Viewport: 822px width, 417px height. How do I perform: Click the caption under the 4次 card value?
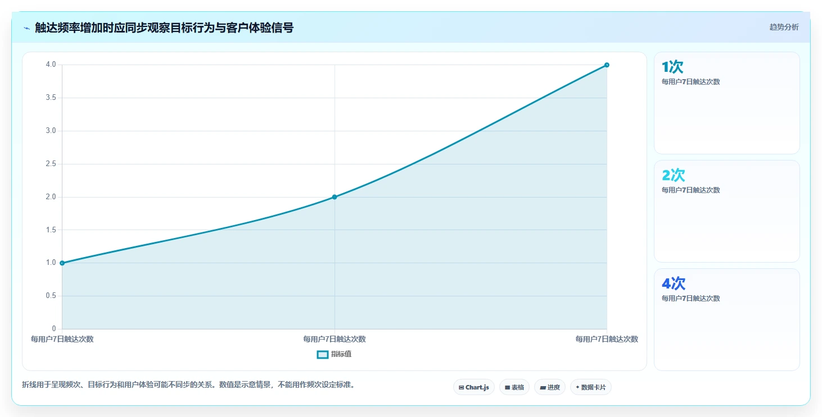click(x=691, y=299)
